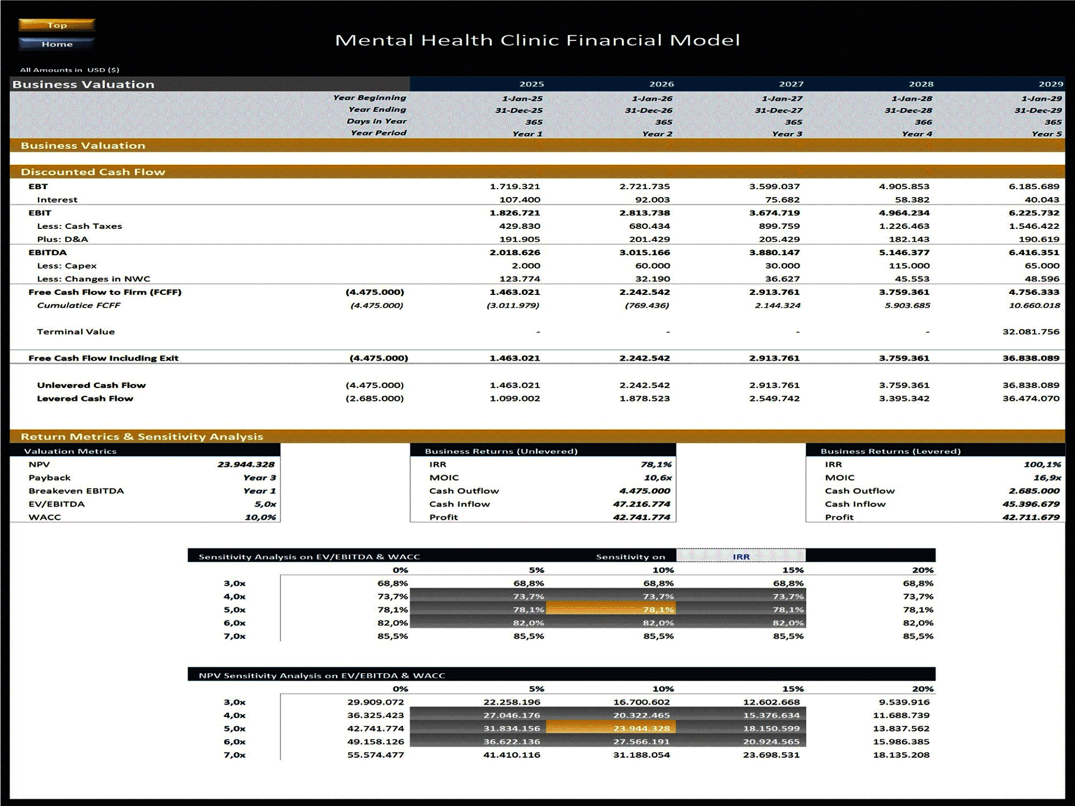Select levered IRR value 100,1%
Screen dimensions: 1075x806
click(1042, 464)
